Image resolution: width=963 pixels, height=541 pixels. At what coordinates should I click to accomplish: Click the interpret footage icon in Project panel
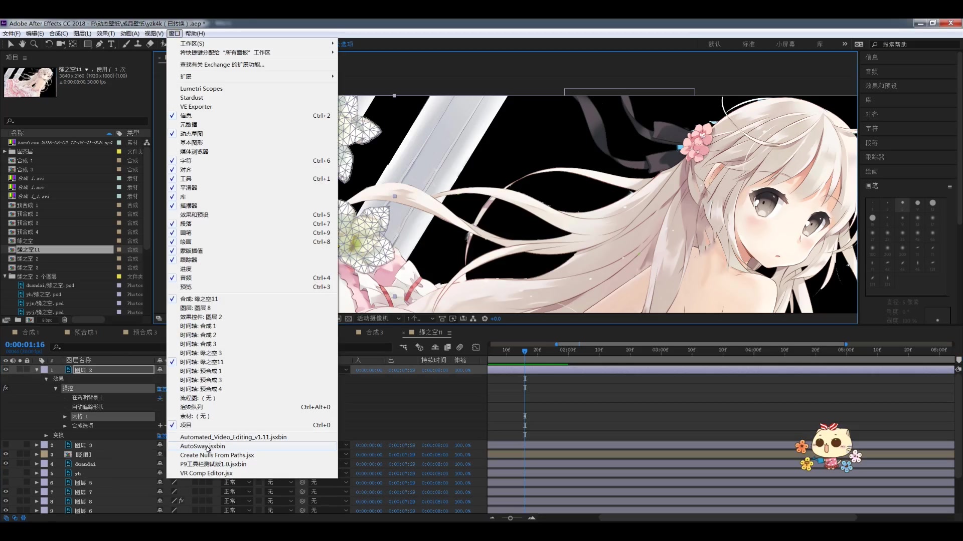click(x=6, y=320)
